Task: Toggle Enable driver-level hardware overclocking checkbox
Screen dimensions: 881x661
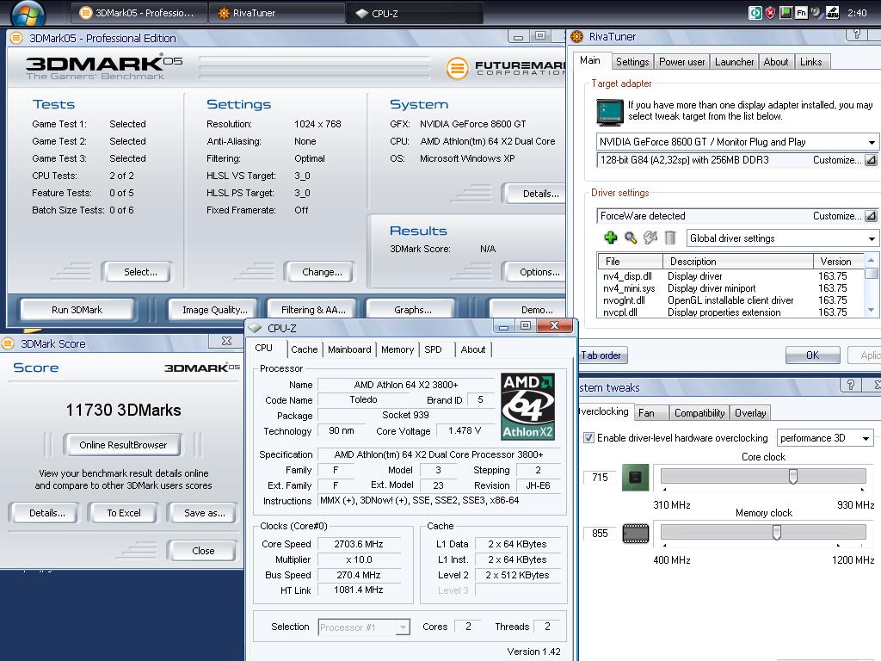Action: tap(588, 437)
